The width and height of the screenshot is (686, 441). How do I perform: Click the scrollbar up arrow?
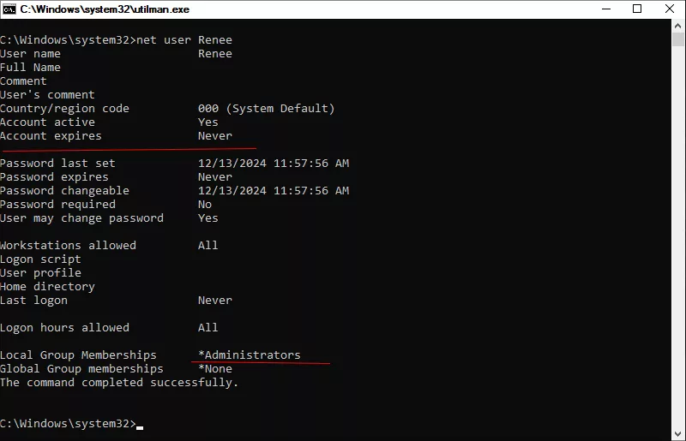[x=678, y=26]
